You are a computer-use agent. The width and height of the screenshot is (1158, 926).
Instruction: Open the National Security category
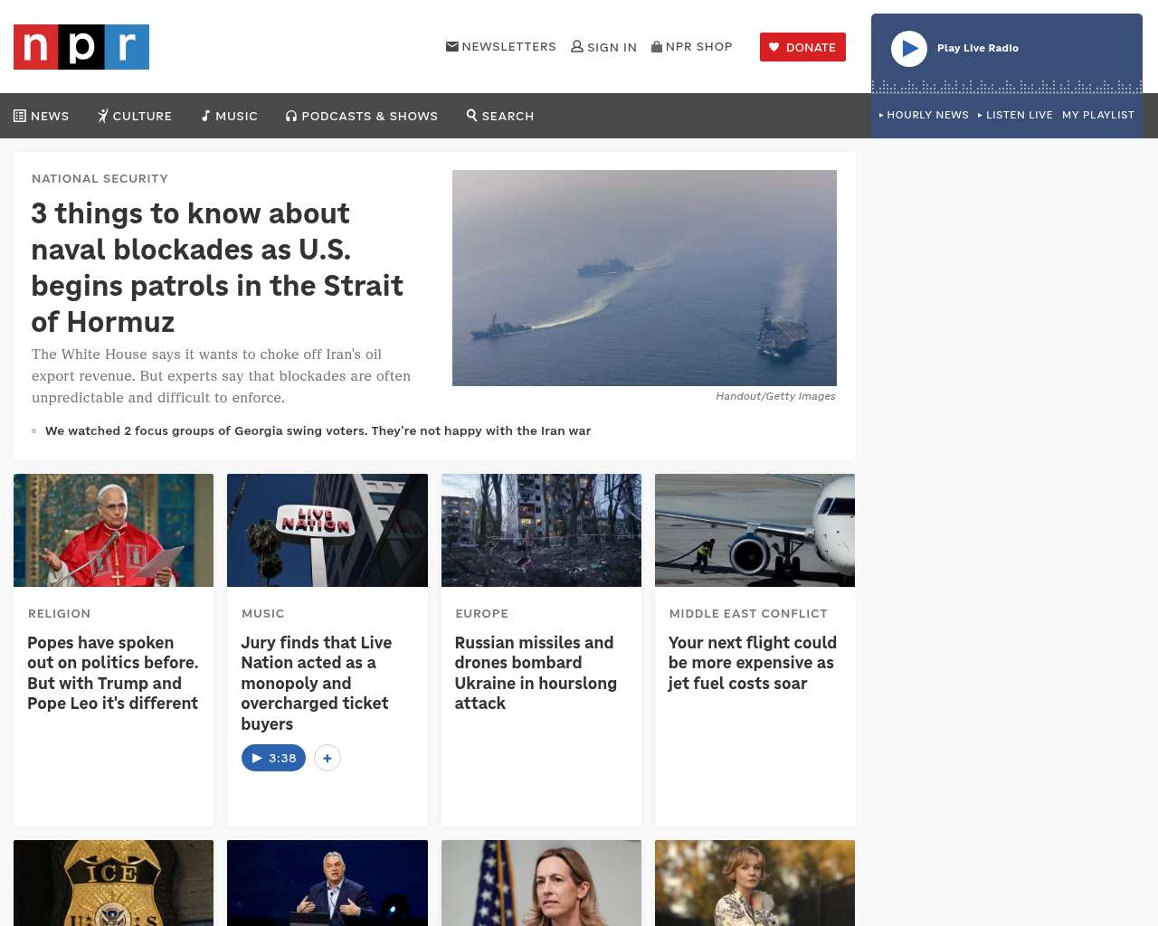point(100,178)
